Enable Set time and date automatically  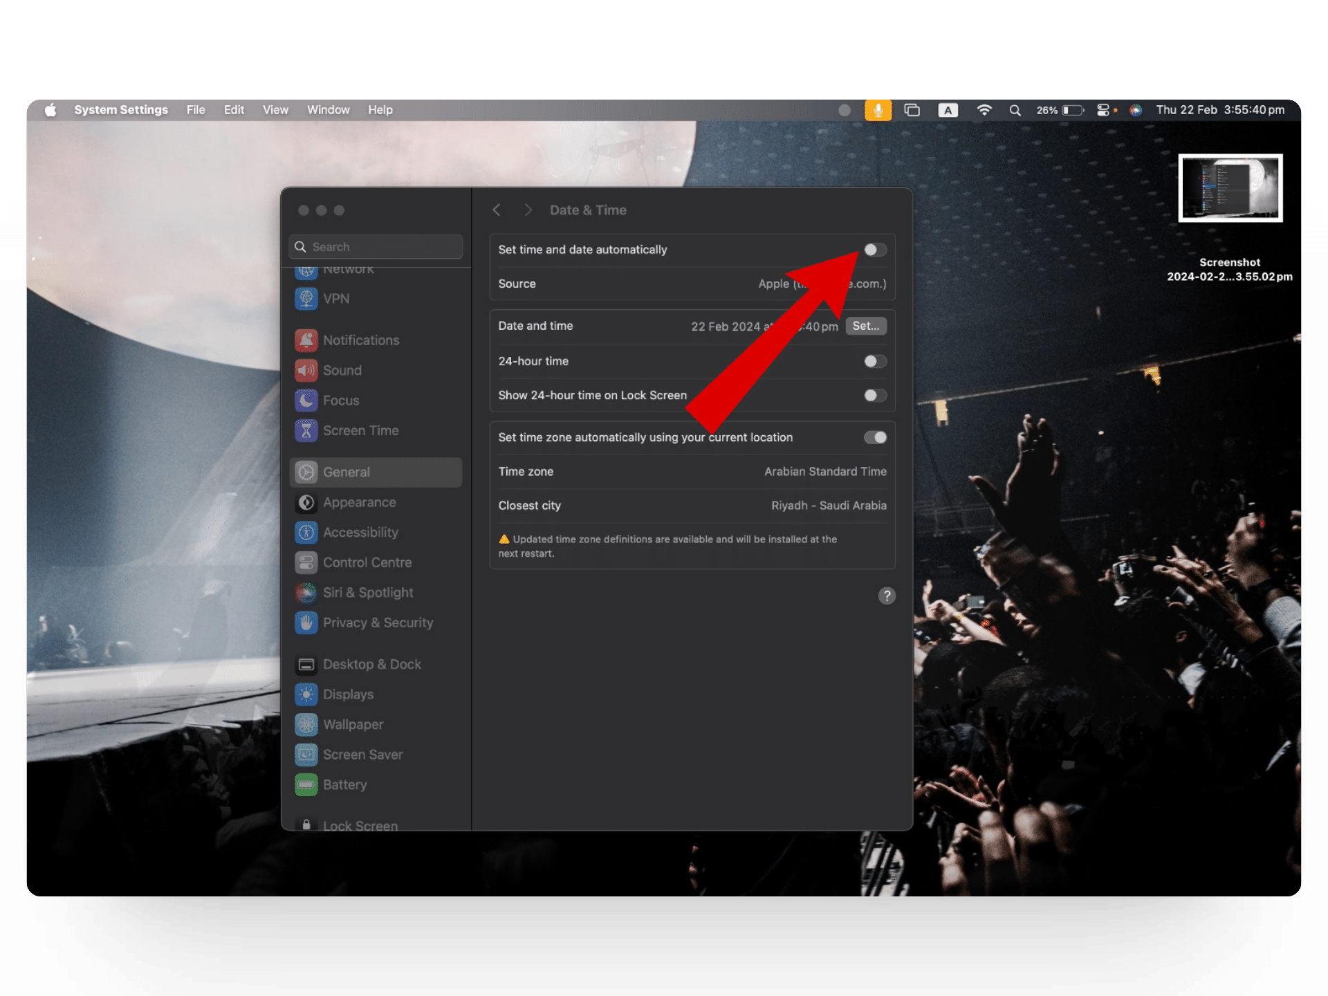[x=874, y=250]
